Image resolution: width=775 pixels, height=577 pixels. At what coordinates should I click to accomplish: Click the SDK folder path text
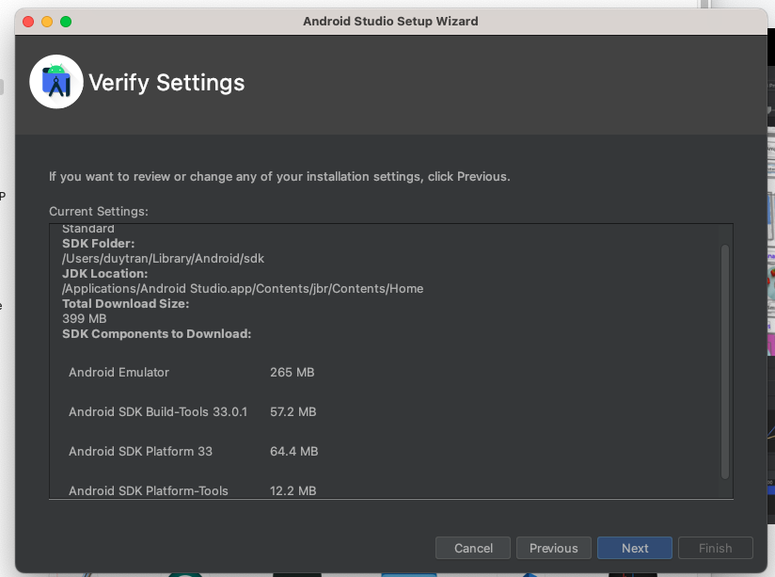pyautogui.click(x=156, y=258)
